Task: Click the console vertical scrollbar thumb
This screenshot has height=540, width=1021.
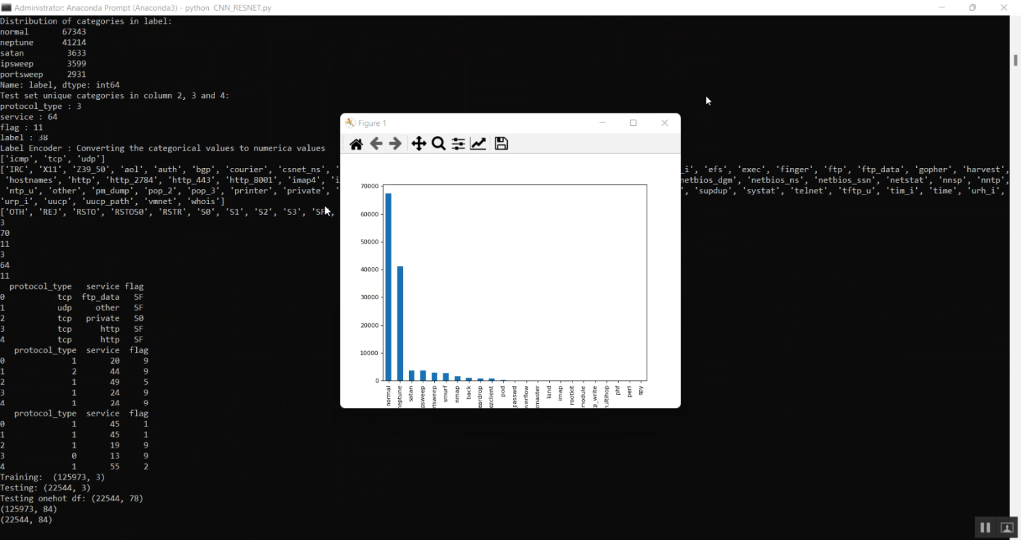Action: pyautogui.click(x=1015, y=60)
